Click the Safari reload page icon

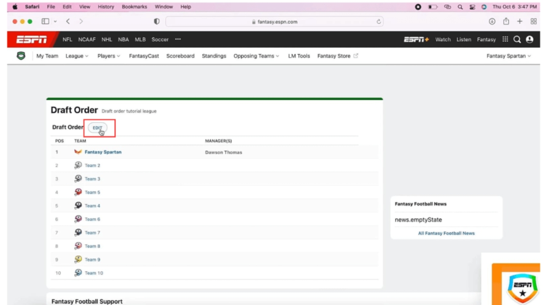[378, 22]
